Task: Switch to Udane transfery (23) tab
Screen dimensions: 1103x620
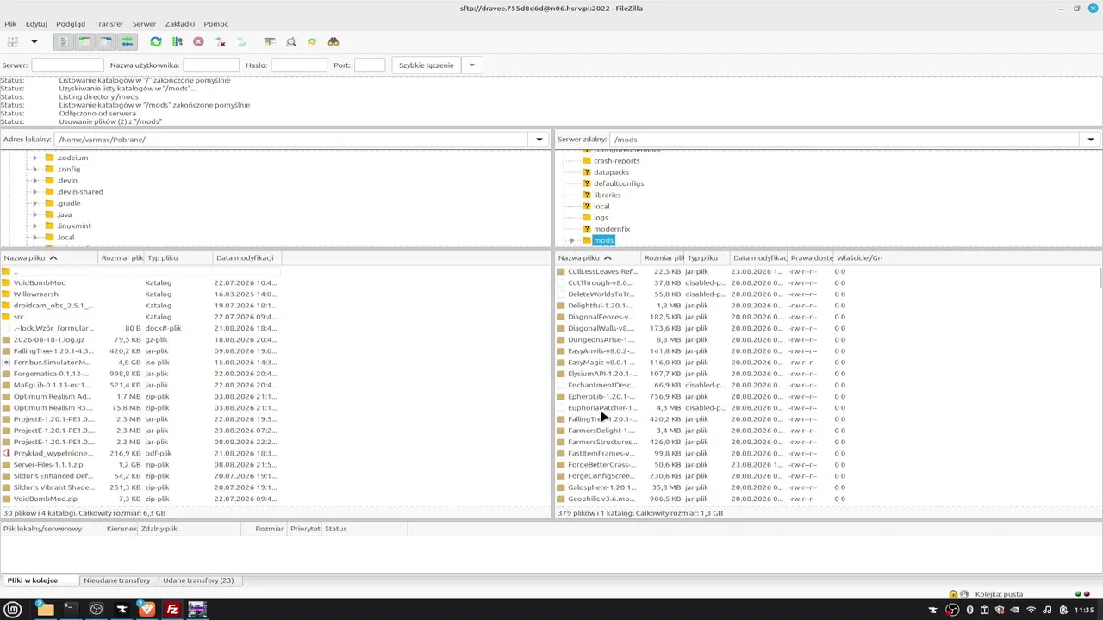Action: [x=198, y=580]
